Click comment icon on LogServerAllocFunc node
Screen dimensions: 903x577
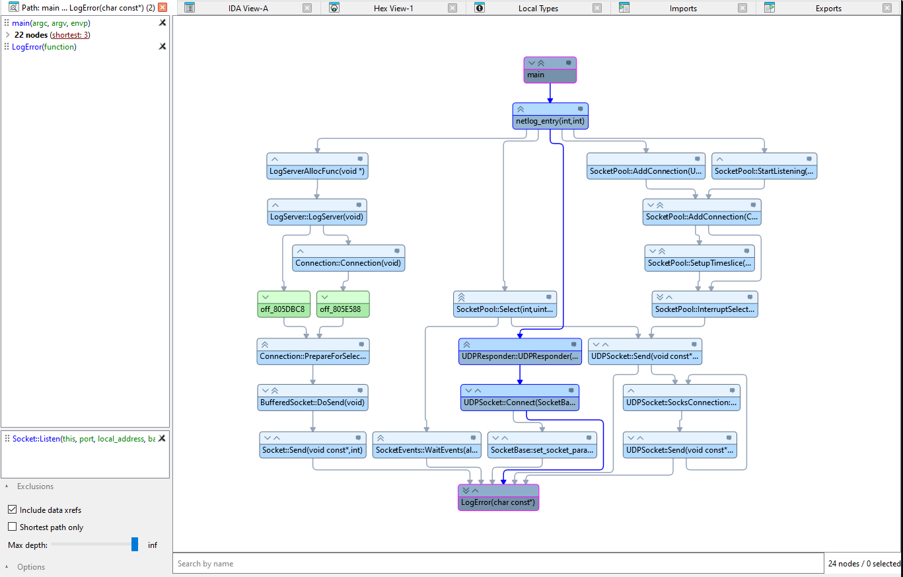(x=360, y=159)
